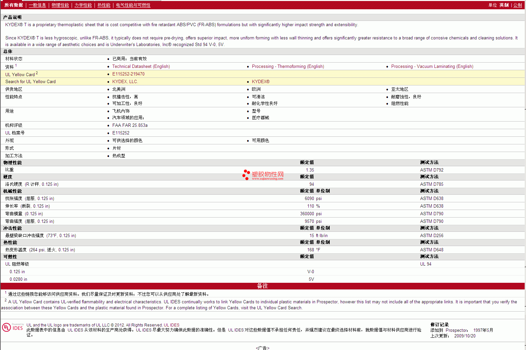The image size is (526, 350).
Task: Click flexural strength value 9570
Action: 309,222
